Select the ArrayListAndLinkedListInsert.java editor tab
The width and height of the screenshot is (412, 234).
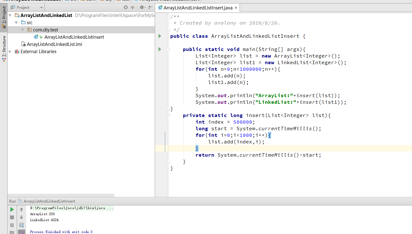click(198, 8)
